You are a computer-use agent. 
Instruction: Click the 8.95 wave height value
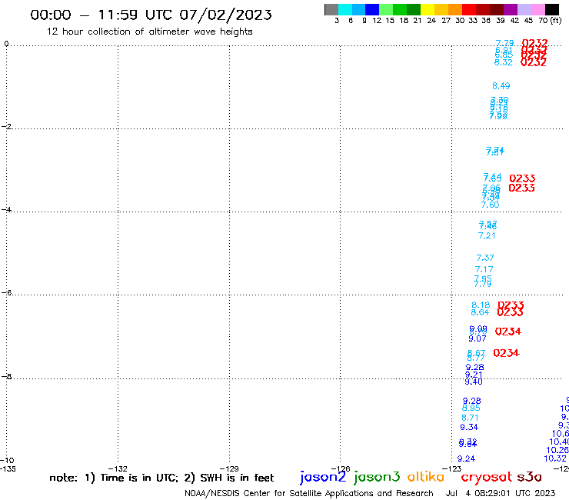pos(471,408)
